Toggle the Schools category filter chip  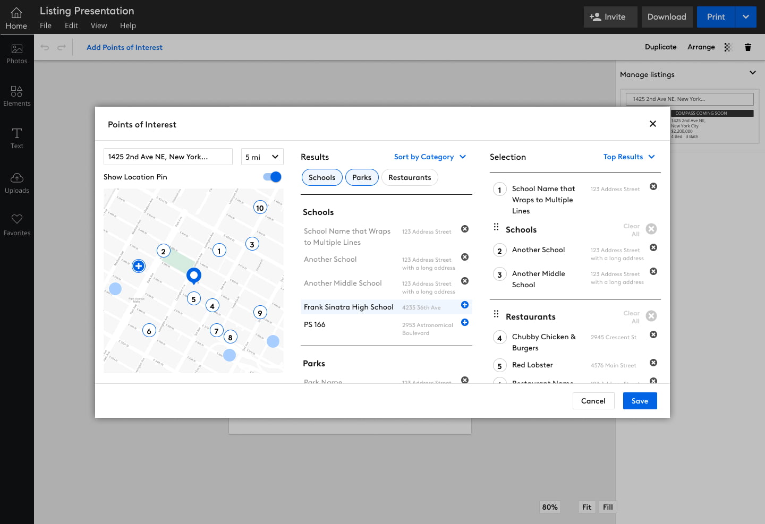click(x=322, y=177)
